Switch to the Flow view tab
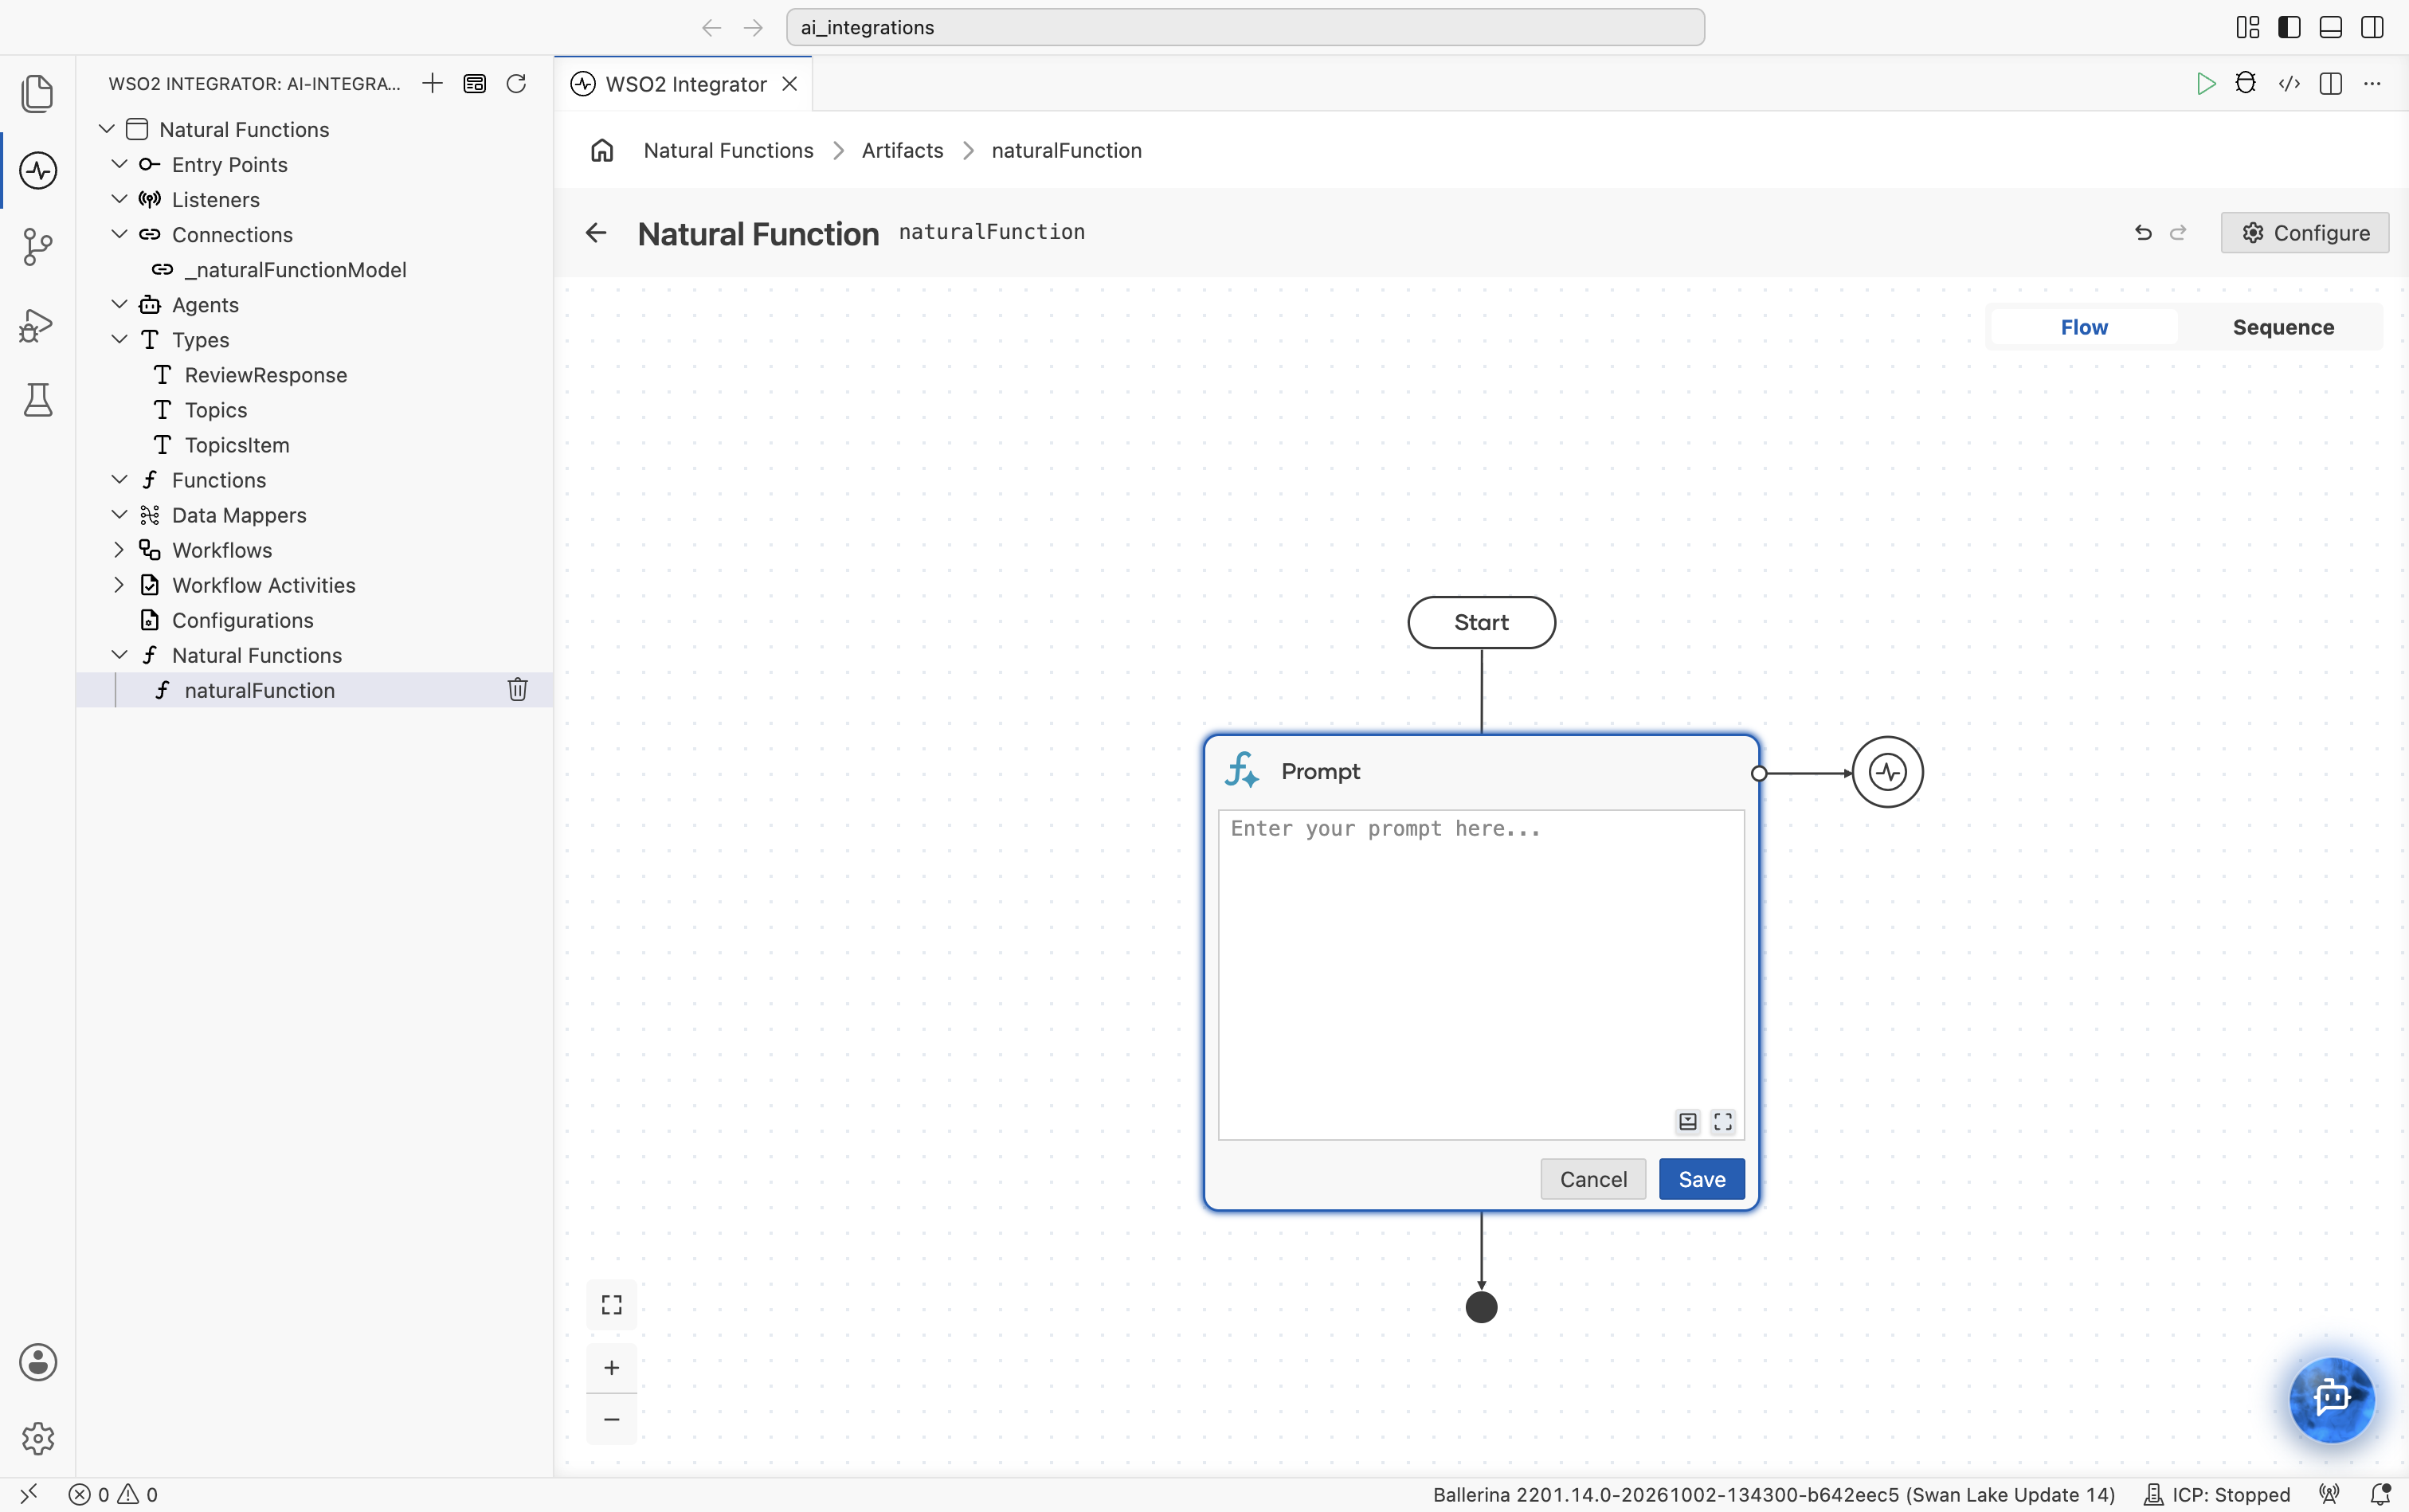Image resolution: width=2409 pixels, height=1512 pixels. [x=2084, y=327]
